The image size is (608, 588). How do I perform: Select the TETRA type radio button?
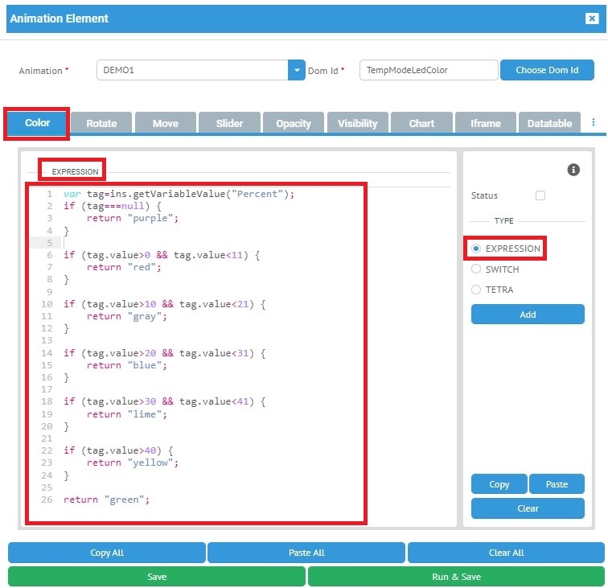[x=476, y=290]
